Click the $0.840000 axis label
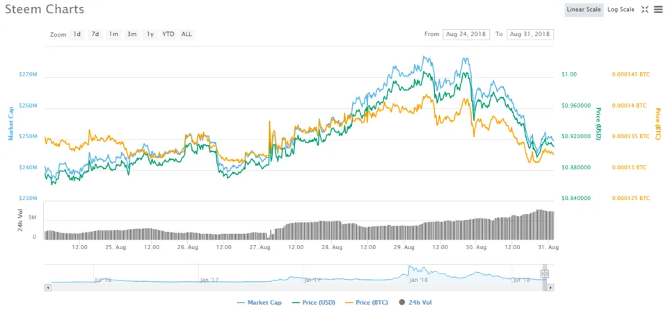668x311 pixels. (x=575, y=199)
